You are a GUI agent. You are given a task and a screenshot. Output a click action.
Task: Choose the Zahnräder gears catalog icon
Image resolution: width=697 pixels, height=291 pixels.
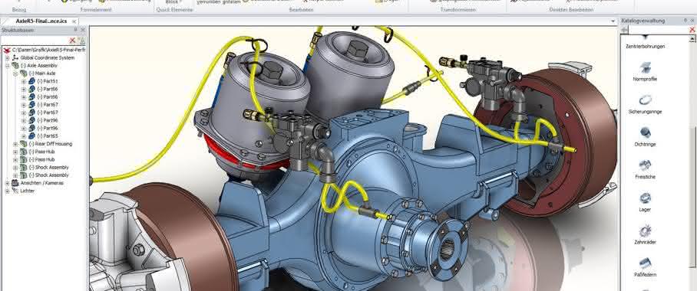[x=645, y=231]
